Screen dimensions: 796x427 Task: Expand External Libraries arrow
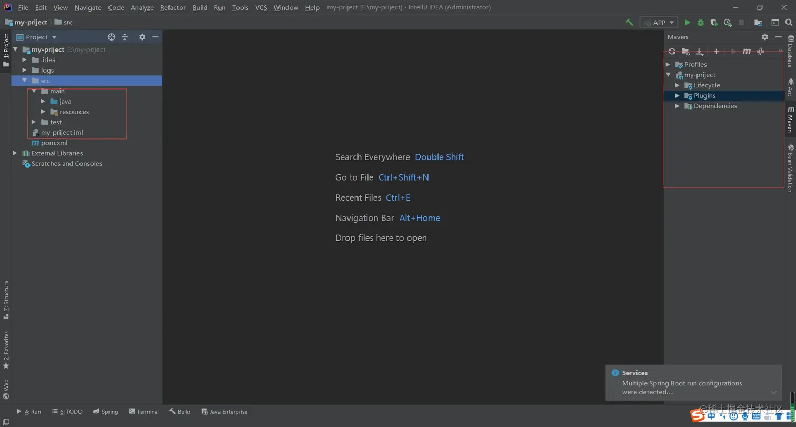(15, 153)
